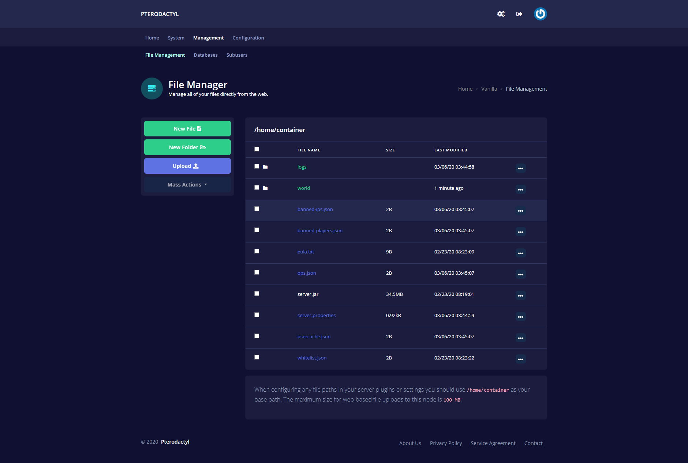Open actions dropdown for server.properties row
This screenshot has height=463, width=688.
pyautogui.click(x=520, y=316)
